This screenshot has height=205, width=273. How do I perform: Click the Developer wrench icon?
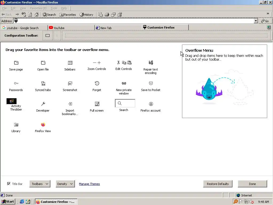point(43,104)
